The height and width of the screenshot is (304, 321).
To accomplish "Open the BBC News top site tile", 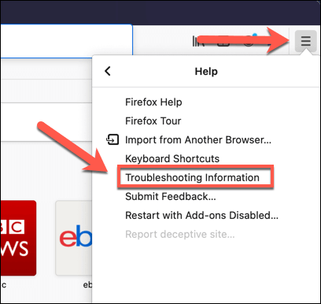I will [18, 238].
